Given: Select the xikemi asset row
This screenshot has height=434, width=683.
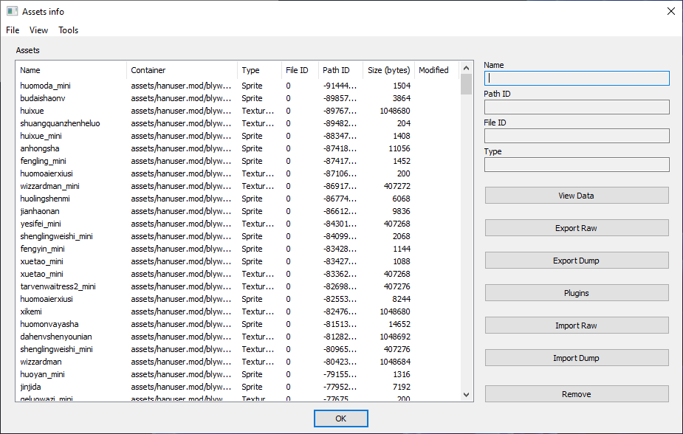Looking at the screenshot, I should (31, 311).
